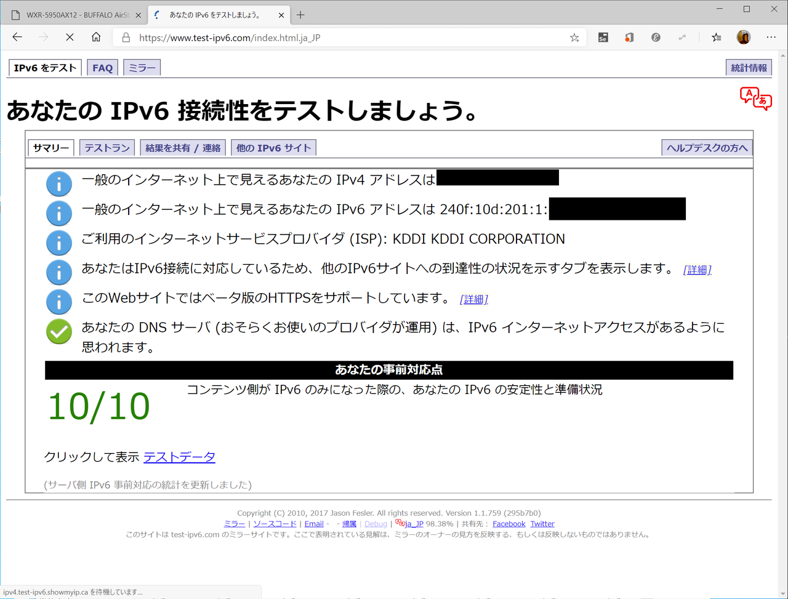
Task: Select the サマリー tab
Action: tap(51, 148)
